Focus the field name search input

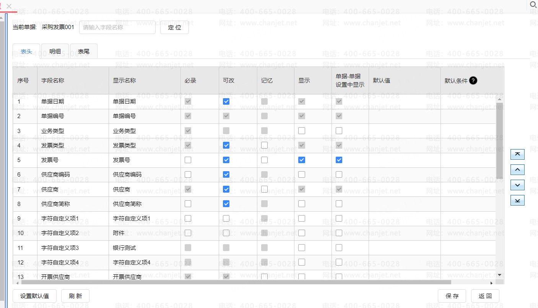[117, 28]
